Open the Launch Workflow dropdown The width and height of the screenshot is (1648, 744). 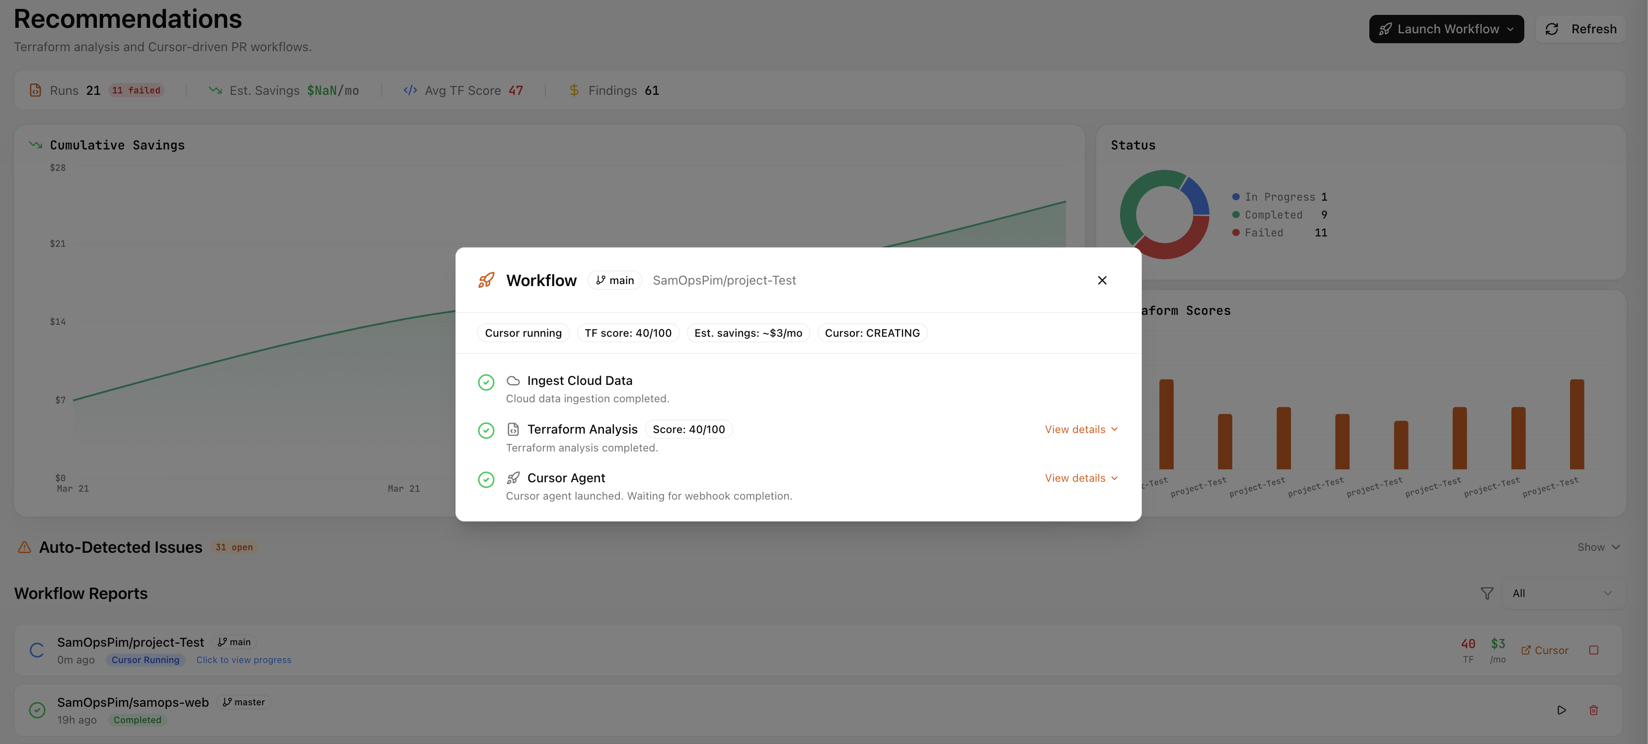(x=1446, y=29)
